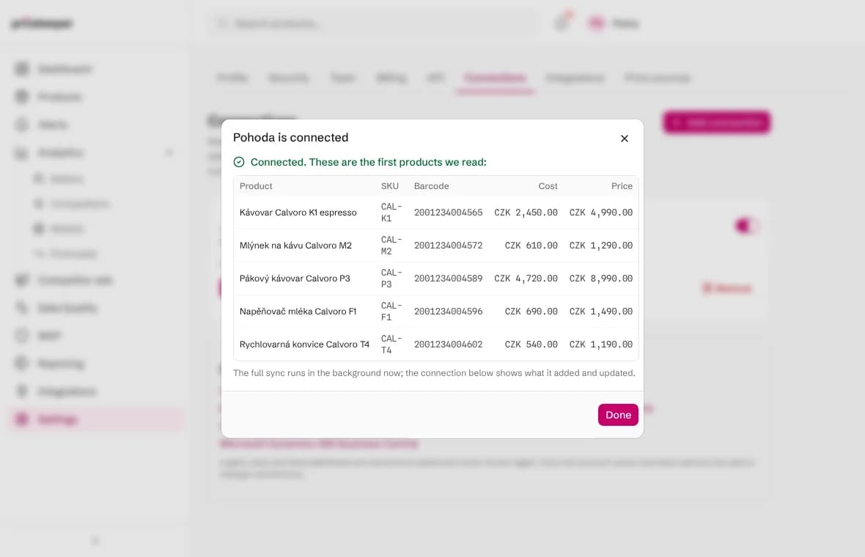Click the cost CZK 690.00
This screenshot has height=557, width=865.
[531, 311]
